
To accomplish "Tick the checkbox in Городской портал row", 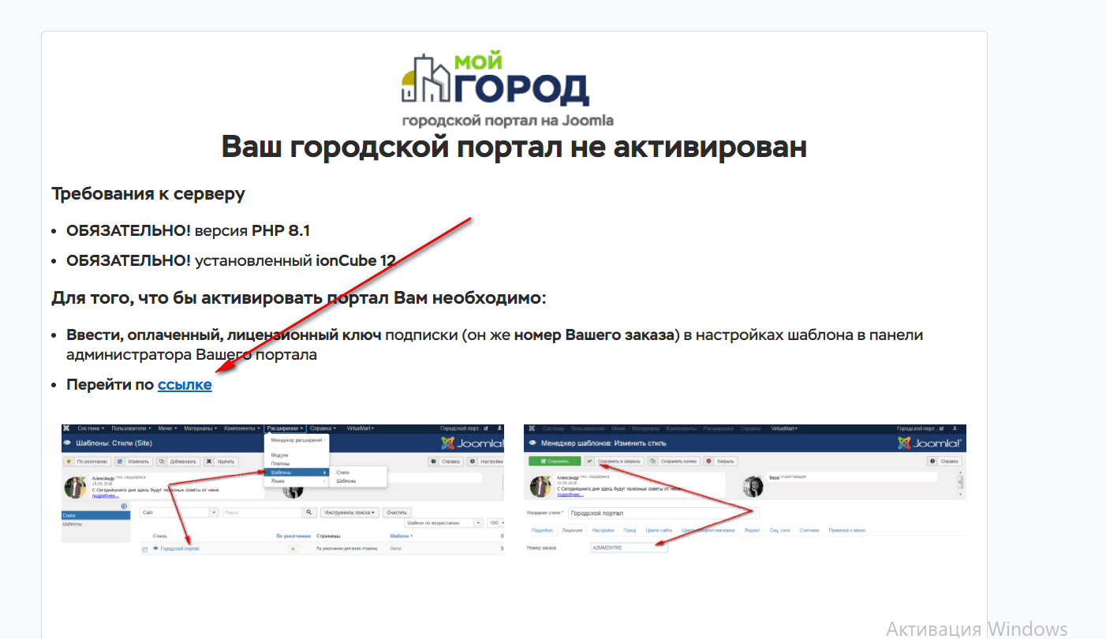I will tap(145, 549).
